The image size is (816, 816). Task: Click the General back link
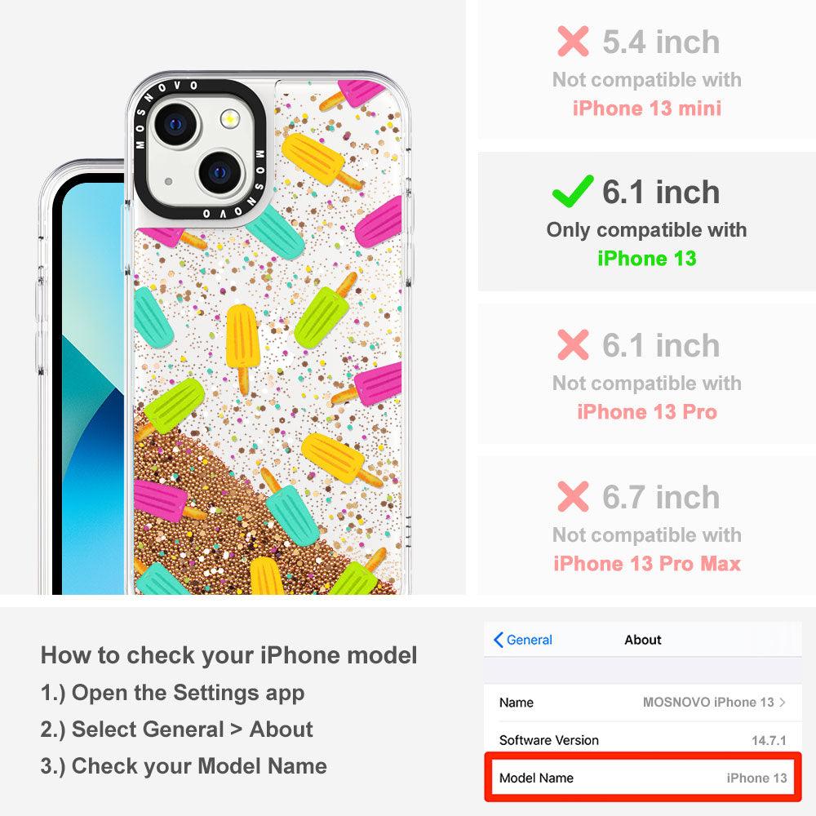pyautogui.click(x=523, y=640)
